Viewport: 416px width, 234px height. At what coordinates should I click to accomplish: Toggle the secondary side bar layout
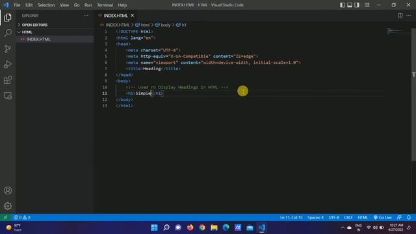pos(357,5)
